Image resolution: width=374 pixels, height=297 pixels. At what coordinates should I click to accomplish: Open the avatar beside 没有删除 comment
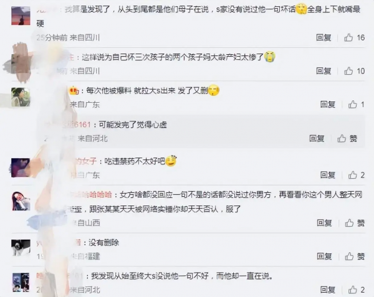click(21, 249)
